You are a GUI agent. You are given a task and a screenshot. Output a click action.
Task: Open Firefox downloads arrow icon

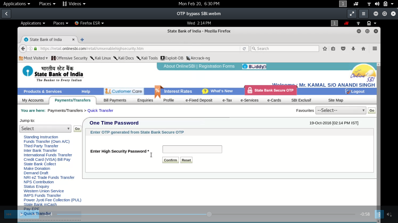point(353,48)
